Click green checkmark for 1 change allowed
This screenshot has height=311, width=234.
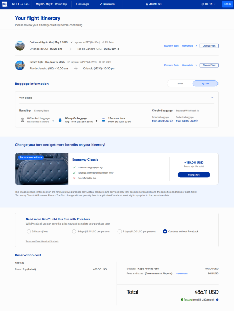click(74, 173)
